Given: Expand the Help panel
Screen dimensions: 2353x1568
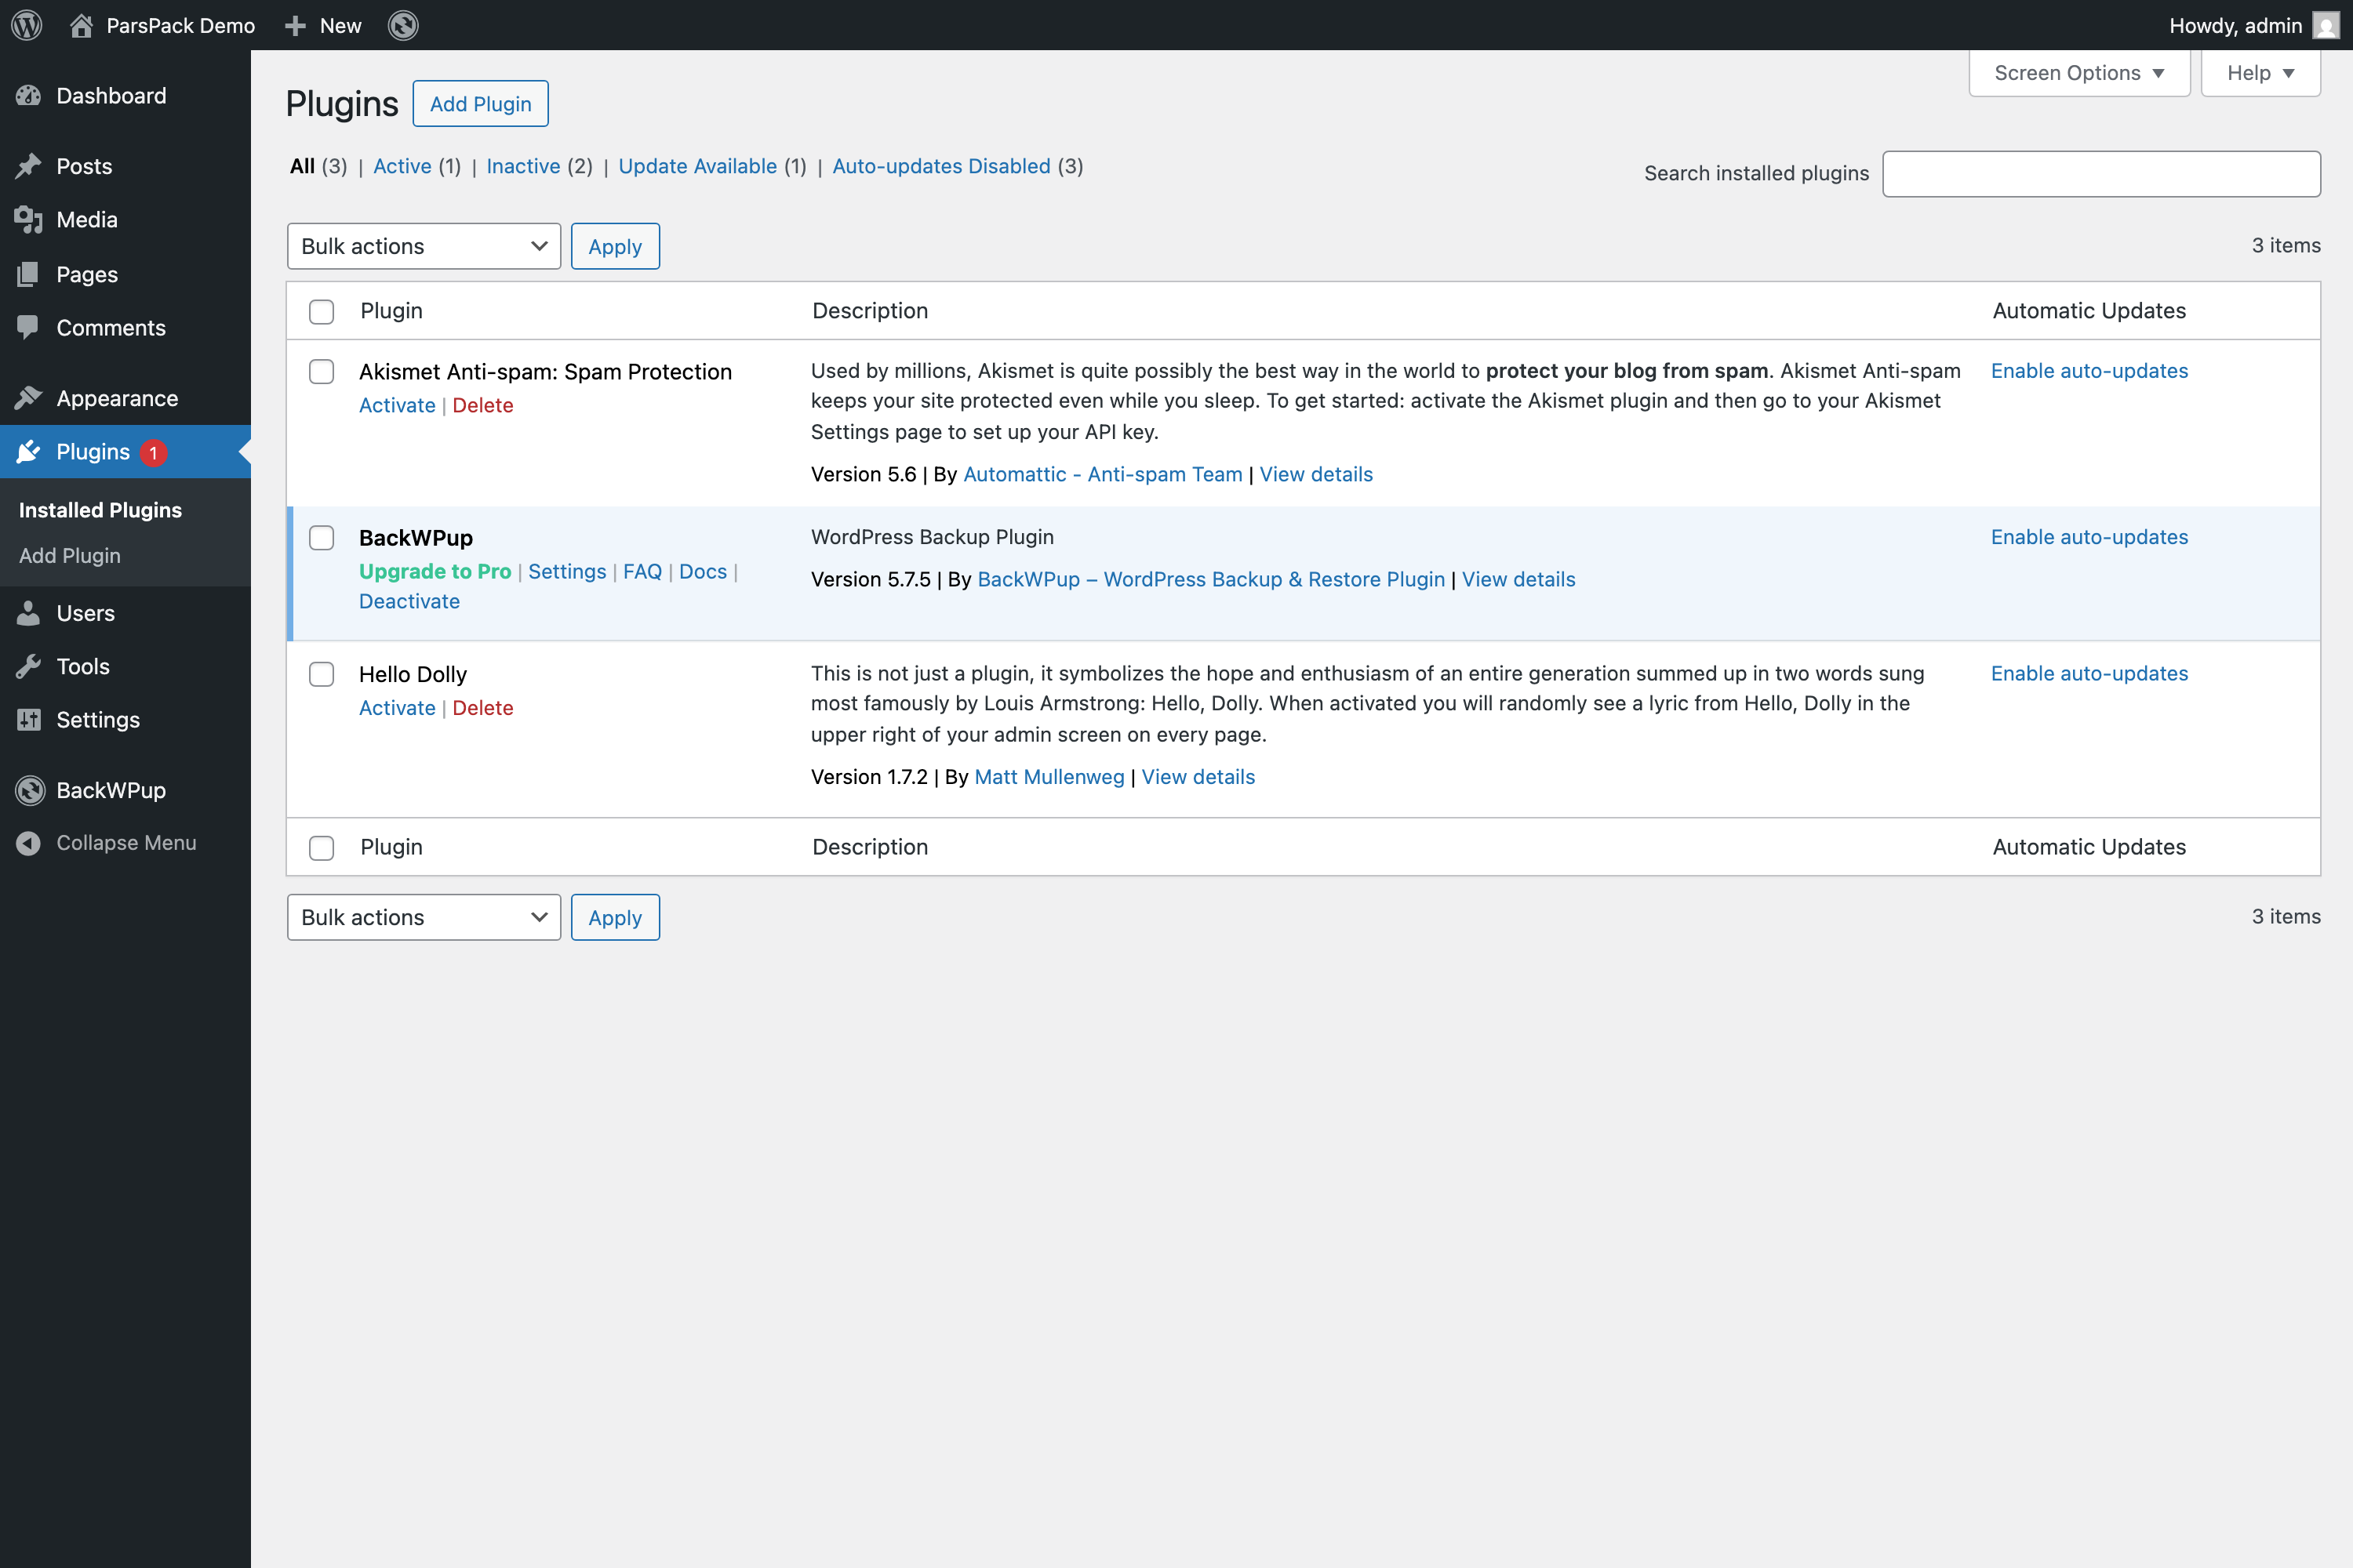Looking at the screenshot, I should pos(2260,73).
